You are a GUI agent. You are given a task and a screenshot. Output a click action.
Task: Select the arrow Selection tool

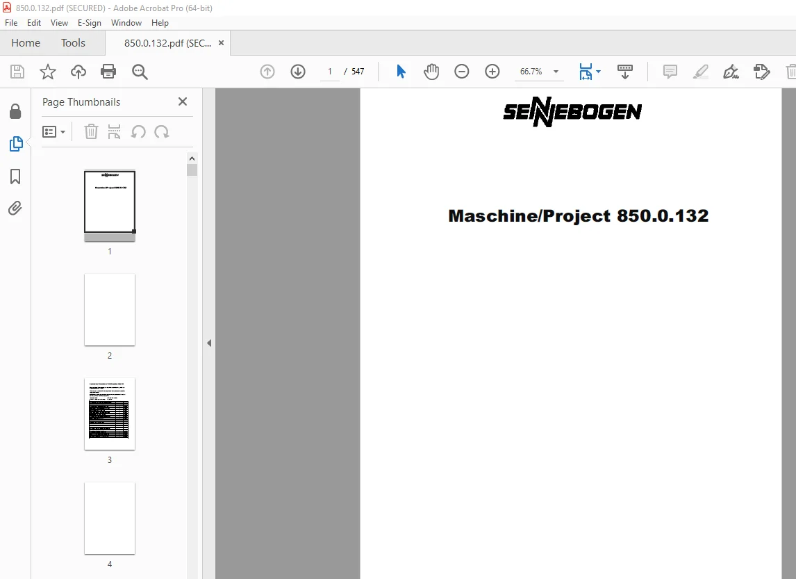tap(401, 72)
